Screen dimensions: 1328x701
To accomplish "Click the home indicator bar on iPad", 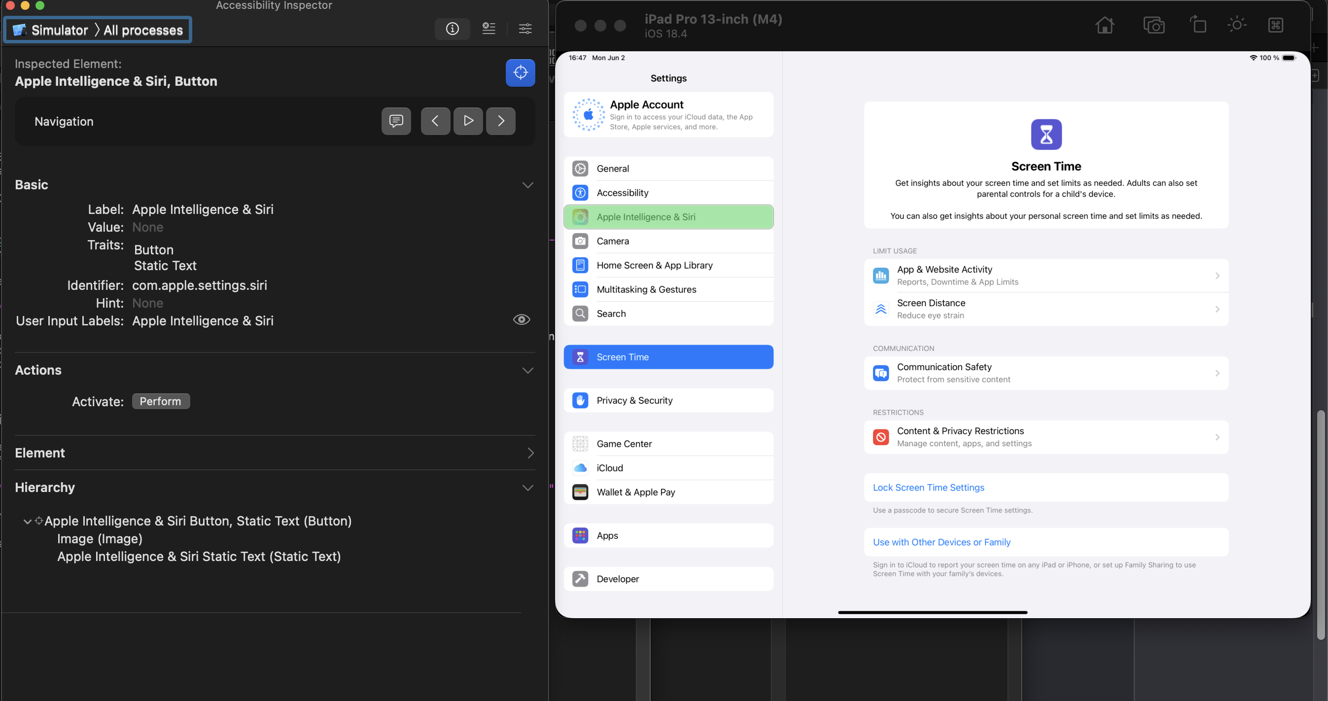I will click(x=932, y=612).
